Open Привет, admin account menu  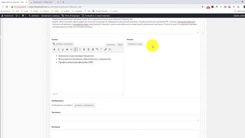coord(239,16)
